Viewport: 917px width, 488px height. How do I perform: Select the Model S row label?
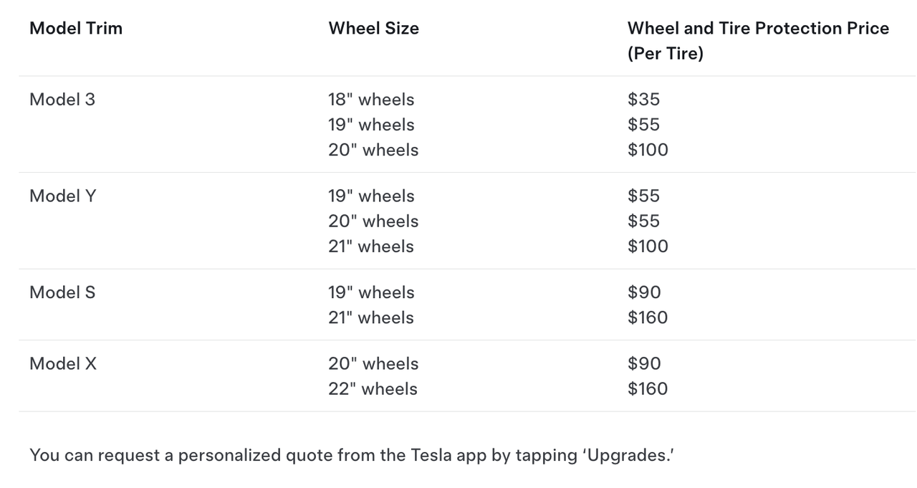tap(62, 292)
